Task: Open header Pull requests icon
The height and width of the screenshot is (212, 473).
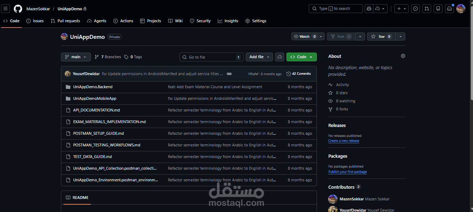Action: (427, 8)
